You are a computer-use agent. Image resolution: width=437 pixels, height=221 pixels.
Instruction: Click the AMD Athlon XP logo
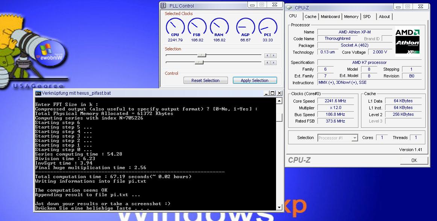(x=407, y=41)
